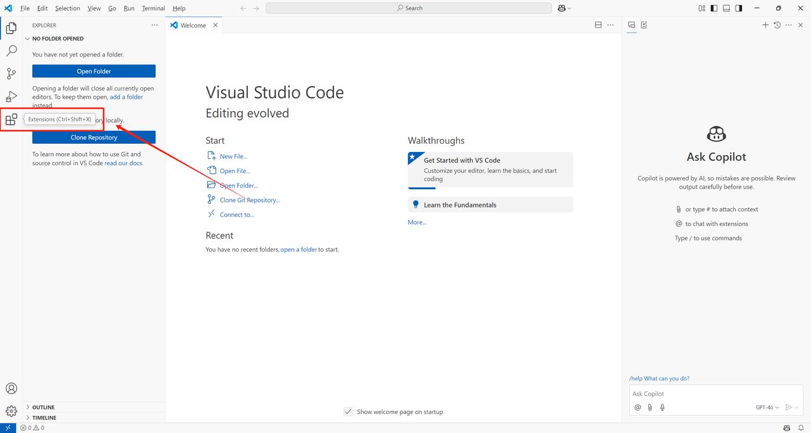Click the add a folder link

pos(127,97)
